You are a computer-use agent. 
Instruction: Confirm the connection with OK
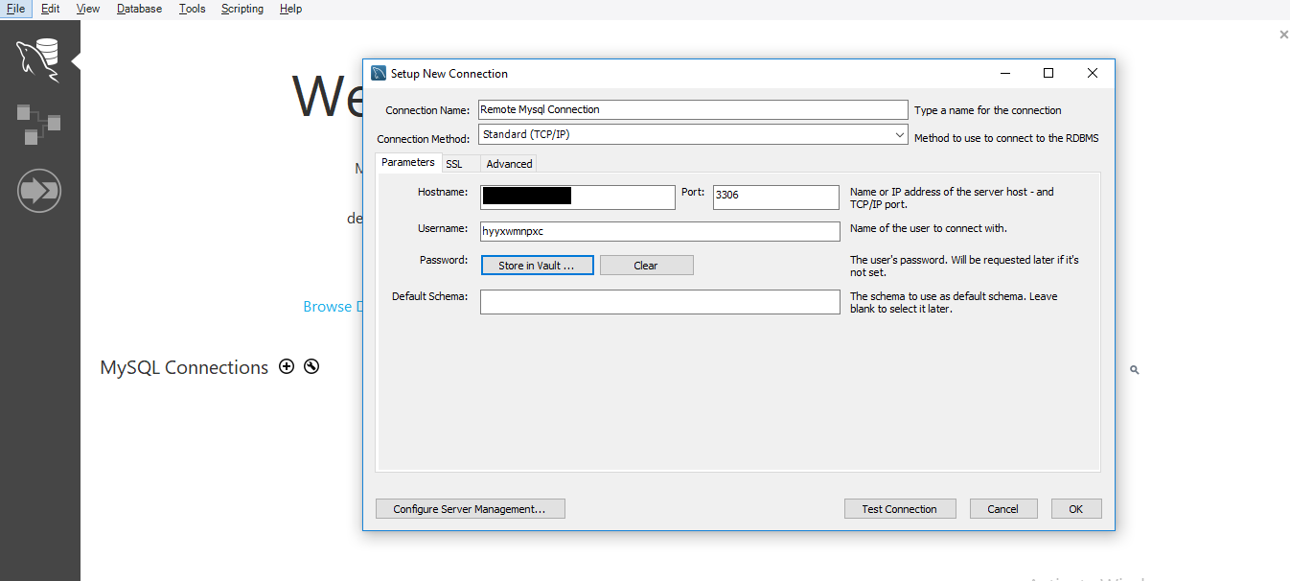click(x=1076, y=509)
